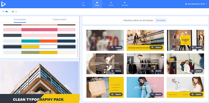Switch to the Custom colors tab
The width and height of the screenshot is (209, 103).
(60, 19)
